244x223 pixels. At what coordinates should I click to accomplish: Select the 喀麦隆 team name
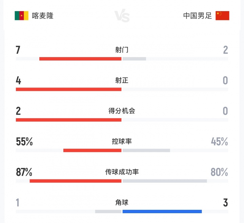click(42, 16)
